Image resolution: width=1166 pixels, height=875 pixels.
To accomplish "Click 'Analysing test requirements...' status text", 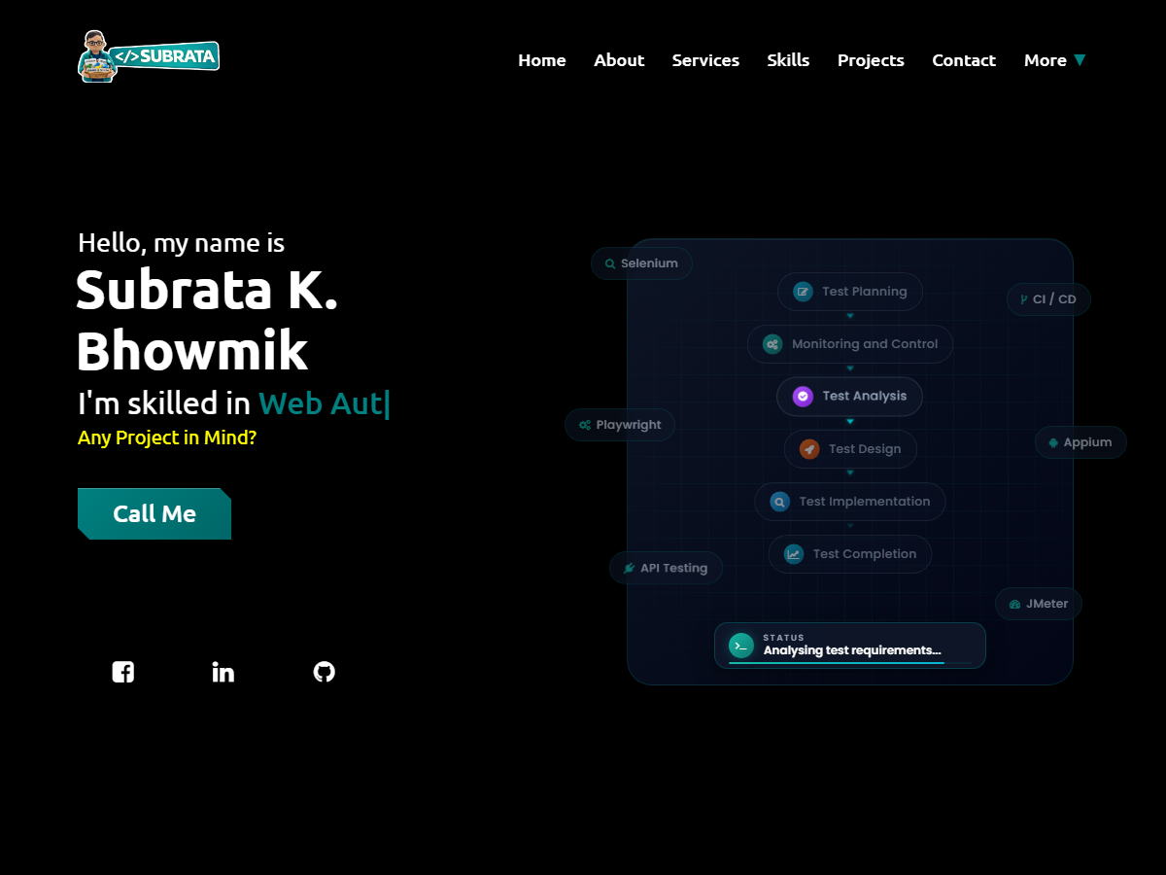I will point(852,650).
